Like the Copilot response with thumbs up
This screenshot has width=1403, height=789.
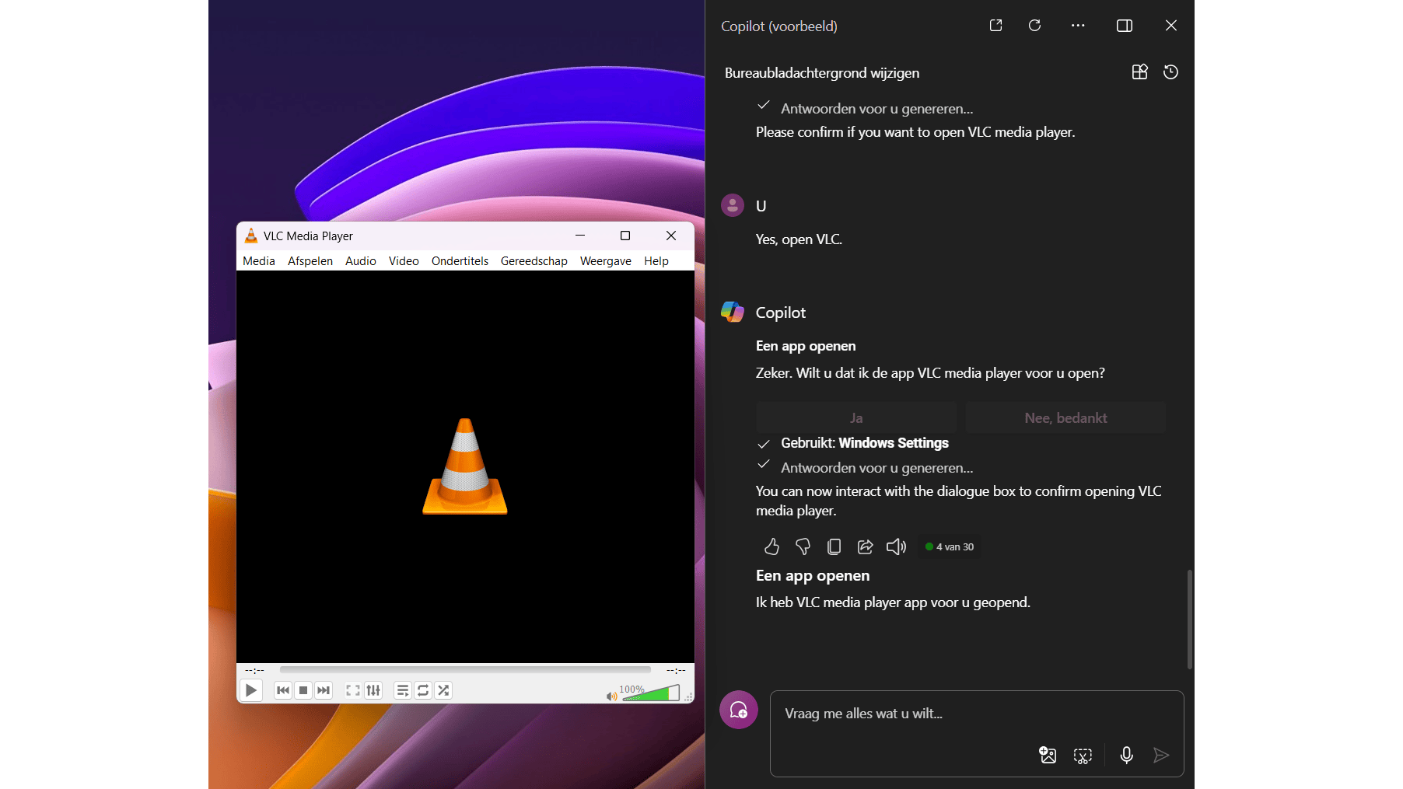coord(771,547)
